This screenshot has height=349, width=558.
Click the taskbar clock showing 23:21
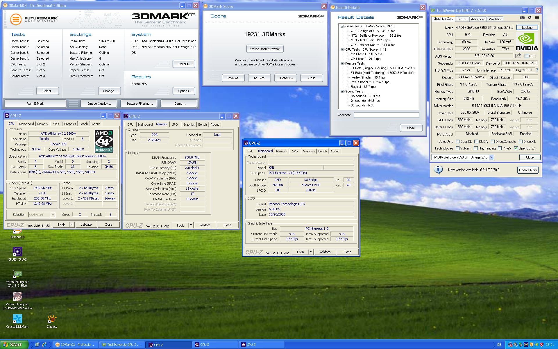coord(550,345)
